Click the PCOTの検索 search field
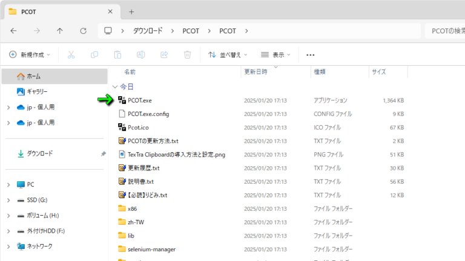 pyautogui.click(x=445, y=31)
